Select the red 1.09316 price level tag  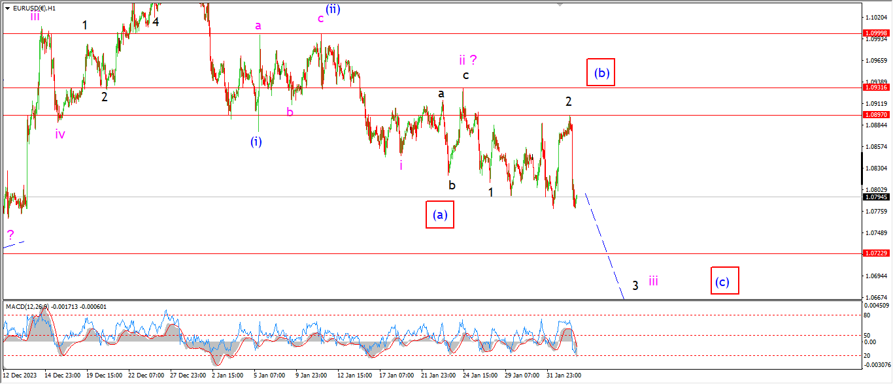pyautogui.click(x=876, y=88)
